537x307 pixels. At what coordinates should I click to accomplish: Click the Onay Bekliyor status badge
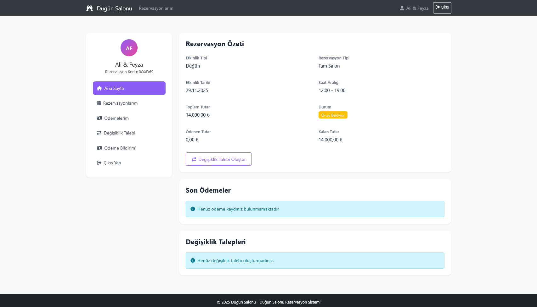coord(333,115)
